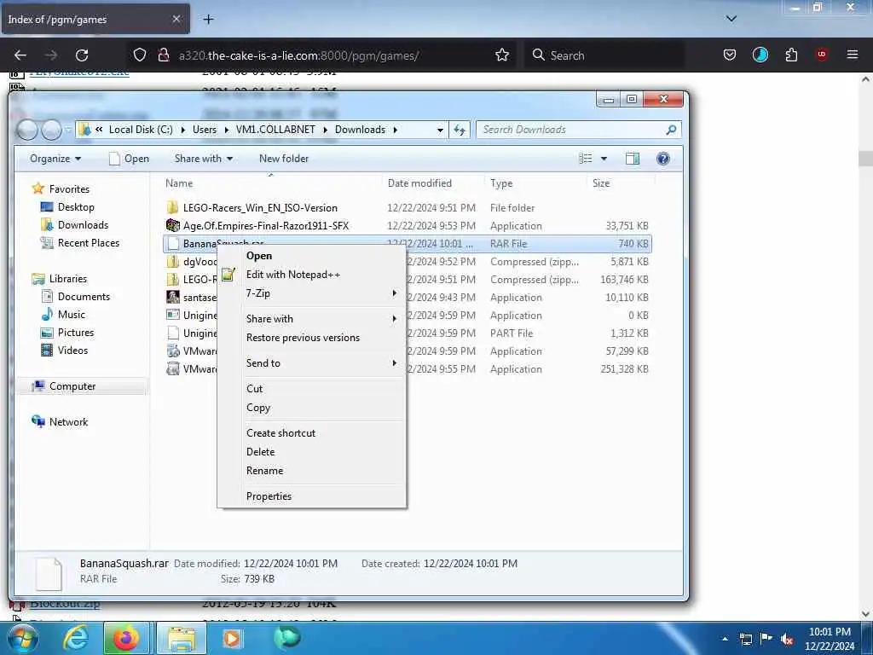The width and height of the screenshot is (873, 655).
Task: Select Documents library
Action: coord(76,297)
